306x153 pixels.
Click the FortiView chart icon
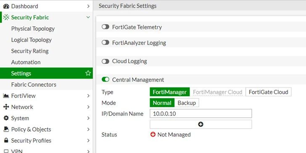pyautogui.click(x=6, y=96)
